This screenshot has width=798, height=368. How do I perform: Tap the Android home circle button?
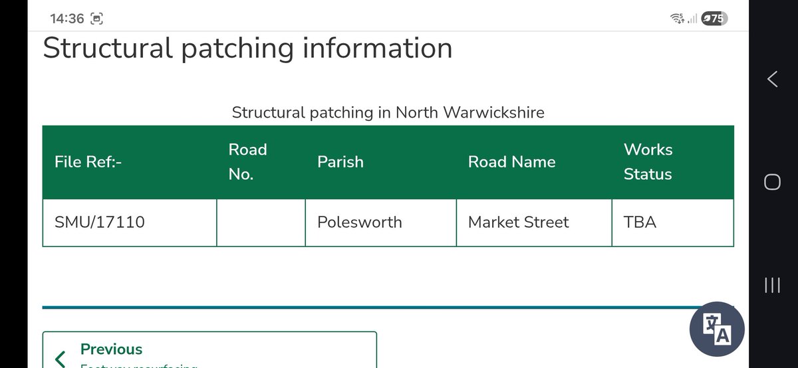coord(772,182)
